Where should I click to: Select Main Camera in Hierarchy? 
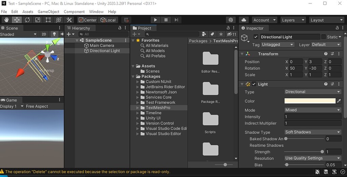point(102,45)
